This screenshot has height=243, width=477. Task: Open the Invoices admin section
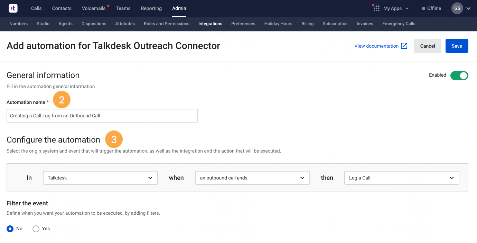365,24
